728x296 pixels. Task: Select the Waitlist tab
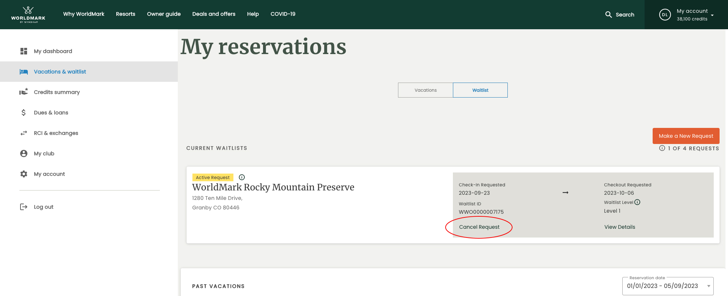coord(480,90)
